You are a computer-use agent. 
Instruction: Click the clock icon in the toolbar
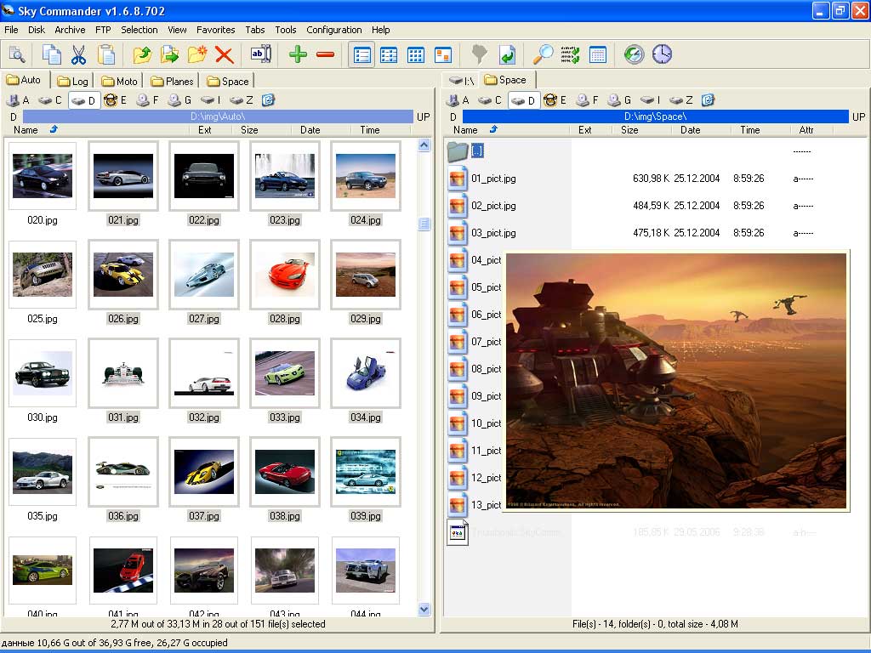click(662, 55)
